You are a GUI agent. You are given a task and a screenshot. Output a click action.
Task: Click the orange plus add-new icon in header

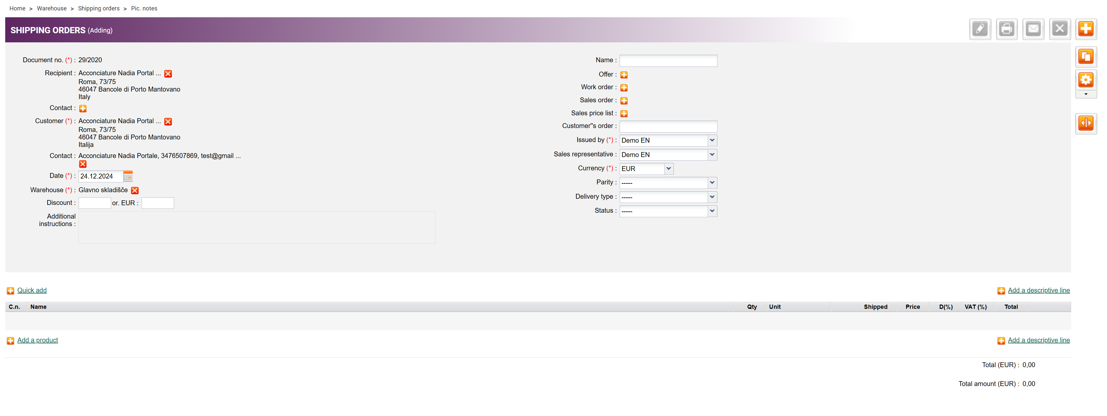[1085, 29]
